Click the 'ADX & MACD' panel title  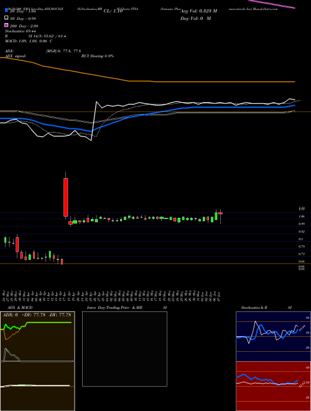[20, 308]
